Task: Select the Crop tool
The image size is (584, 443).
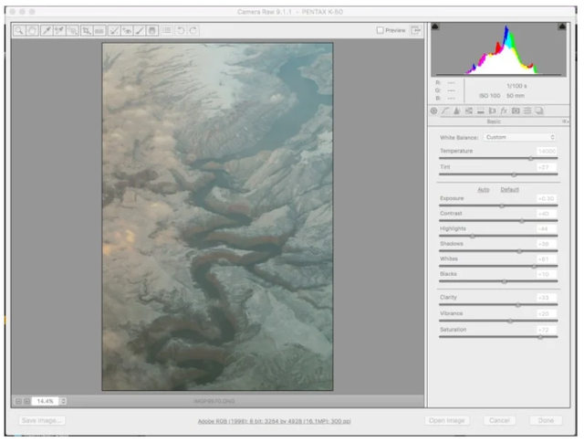Action: click(86, 30)
